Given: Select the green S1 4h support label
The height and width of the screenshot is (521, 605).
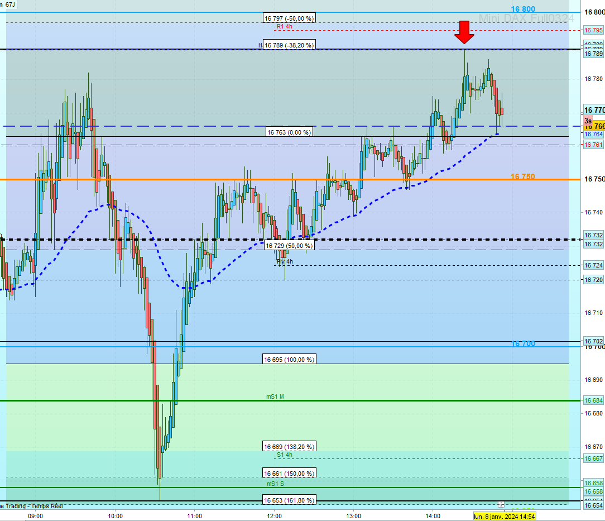Looking at the screenshot, I should tap(285, 455).
